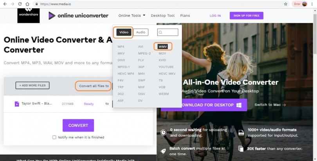Select the WMV format
The width and height of the screenshot is (317, 161).
(x=163, y=47)
